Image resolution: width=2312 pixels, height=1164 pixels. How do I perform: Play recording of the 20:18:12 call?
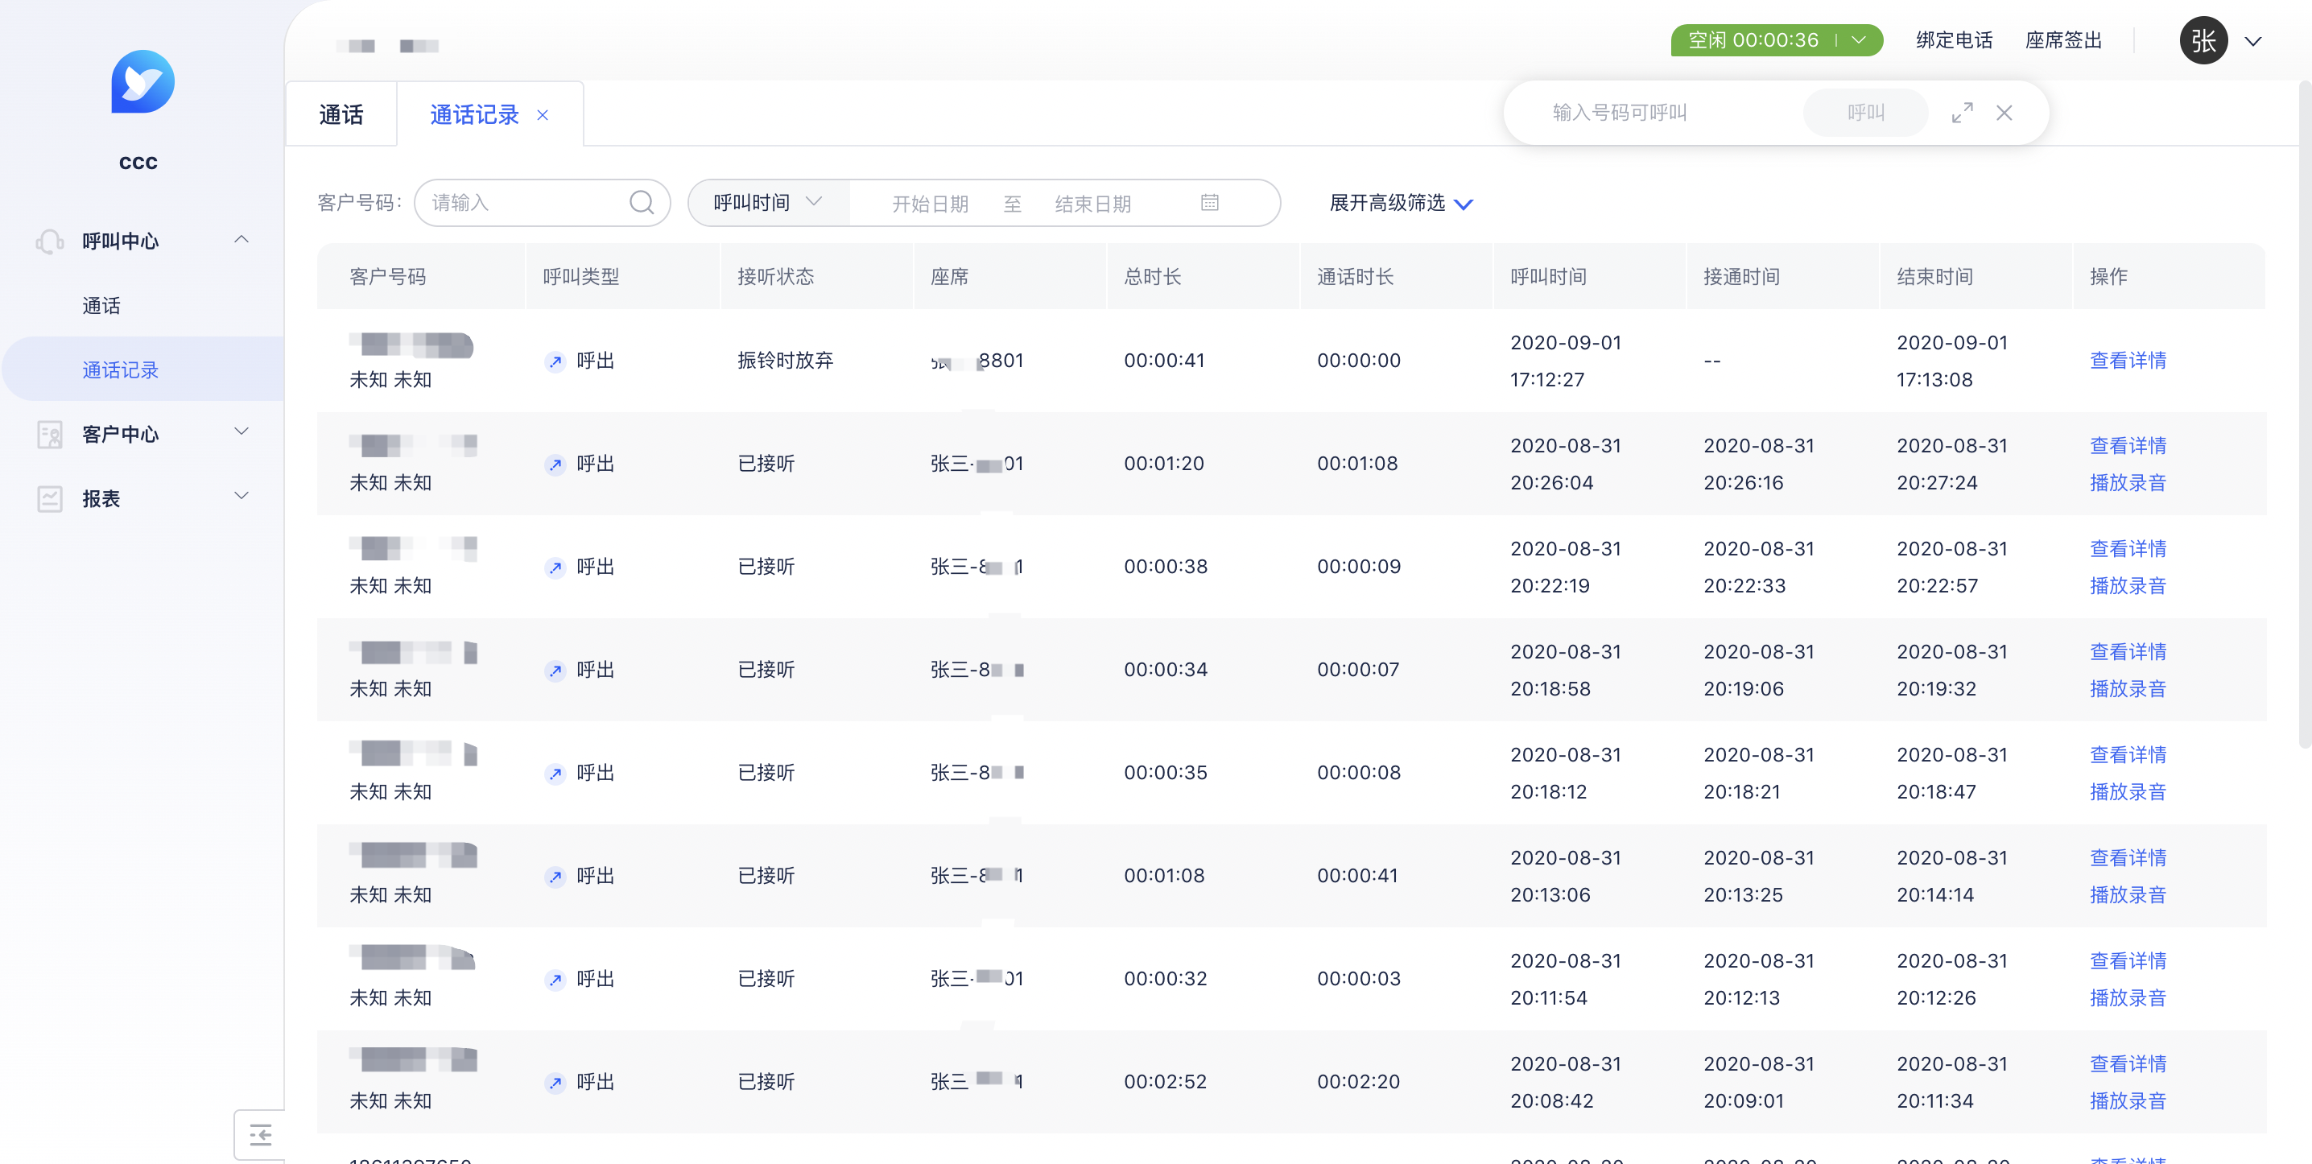pyautogui.click(x=2127, y=792)
